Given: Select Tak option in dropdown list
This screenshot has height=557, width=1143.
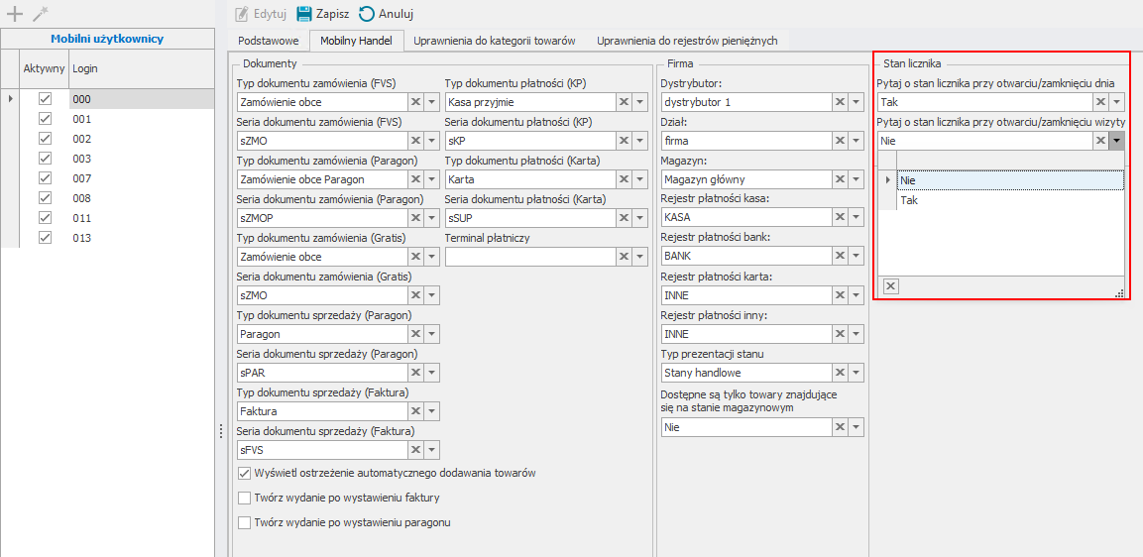Looking at the screenshot, I should (x=909, y=200).
